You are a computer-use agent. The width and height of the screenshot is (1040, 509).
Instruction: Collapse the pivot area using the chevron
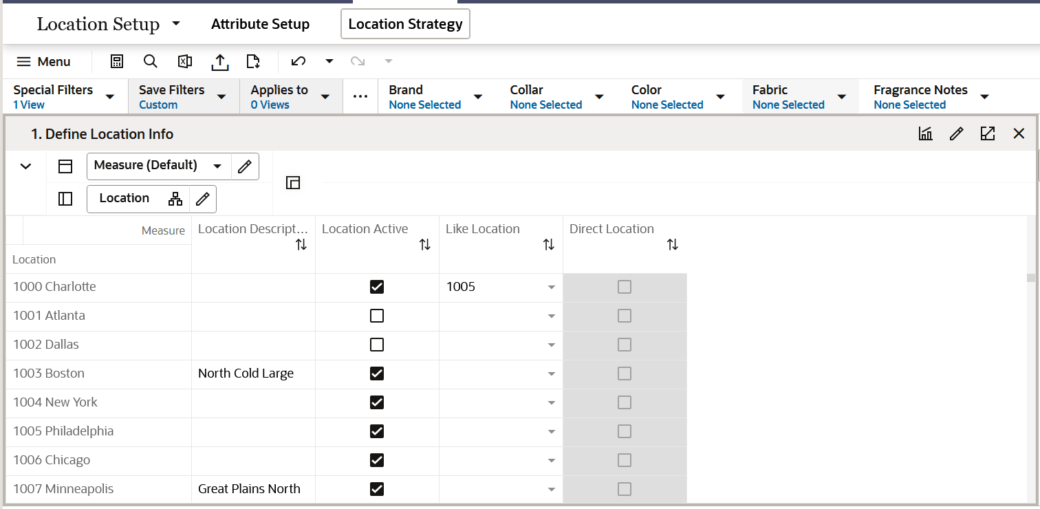tap(25, 166)
